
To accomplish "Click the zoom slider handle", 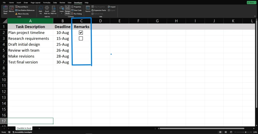I will pos(246,132).
